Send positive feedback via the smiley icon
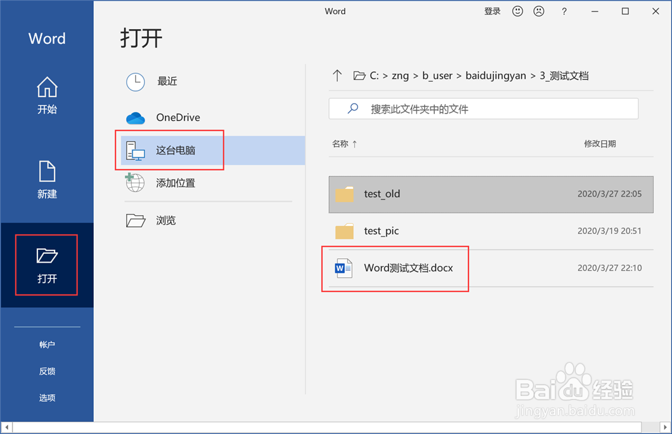 [x=517, y=11]
